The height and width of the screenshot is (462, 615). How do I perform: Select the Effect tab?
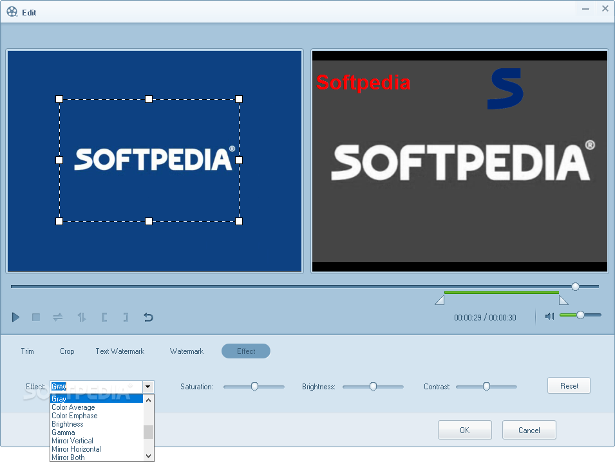click(246, 351)
